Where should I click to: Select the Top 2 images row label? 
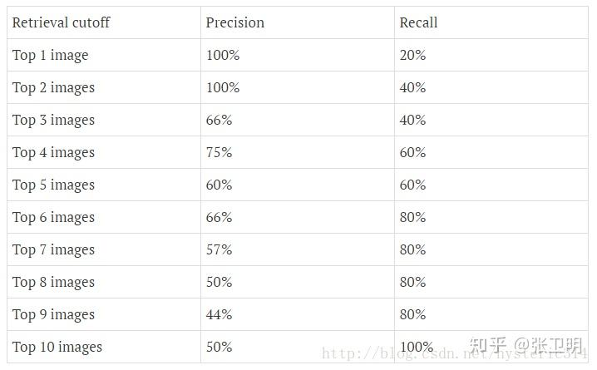(53, 88)
